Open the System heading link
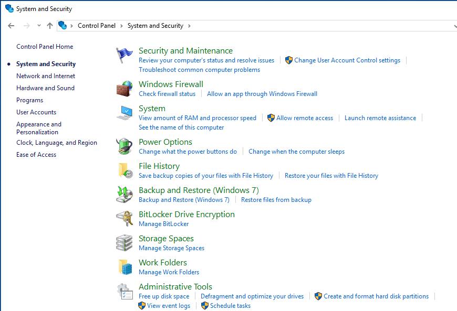This screenshot has height=311, width=457. 152,109
